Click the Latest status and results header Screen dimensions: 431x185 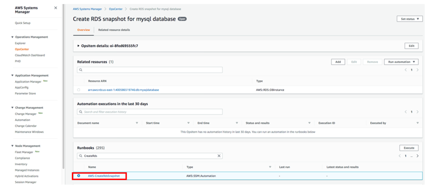click(x=342, y=167)
